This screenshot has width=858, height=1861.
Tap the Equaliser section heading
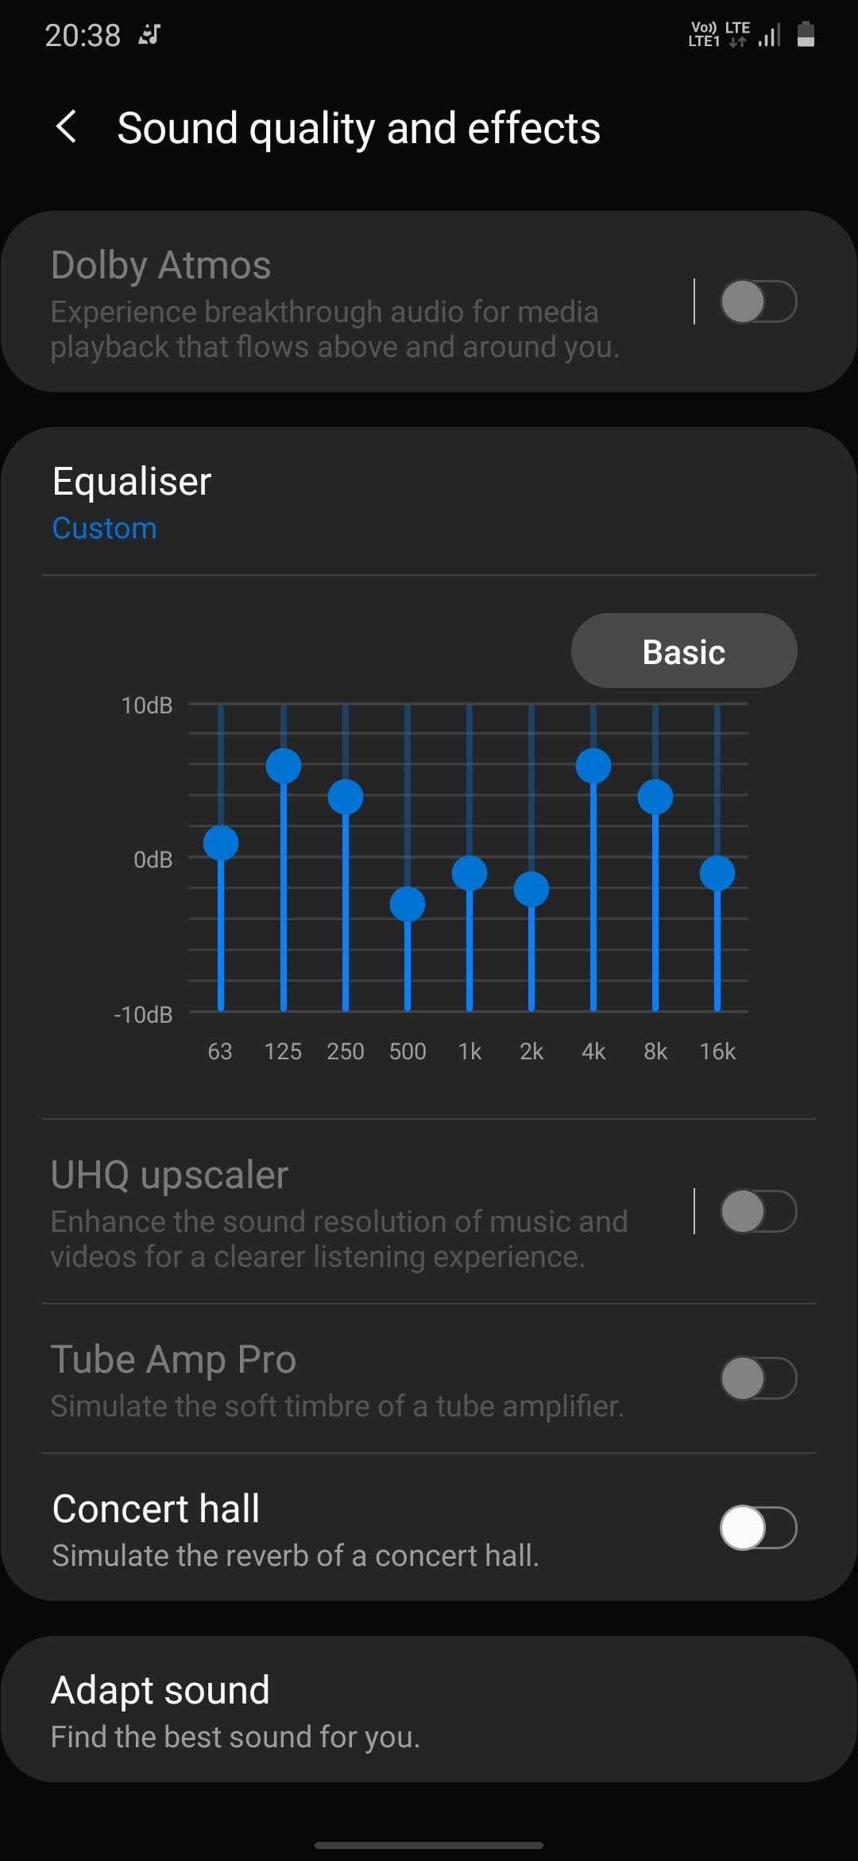tap(129, 480)
